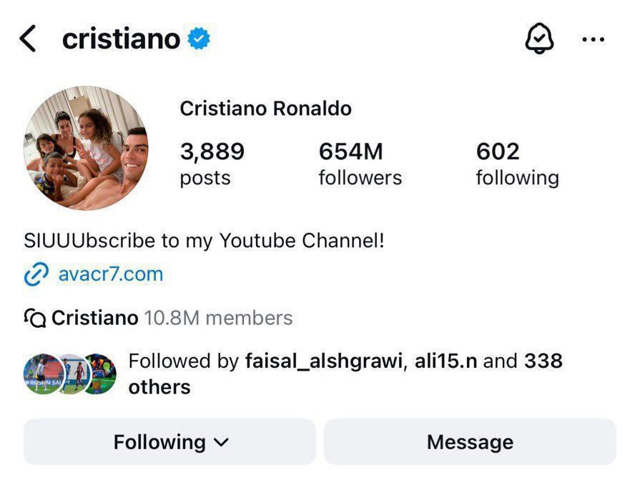The height and width of the screenshot is (497, 640).
Task: Open the 602 following list
Action: (517, 164)
